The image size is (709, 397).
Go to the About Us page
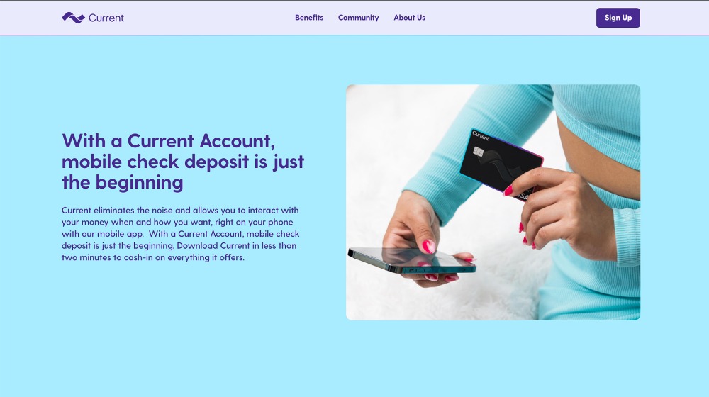(409, 18)
